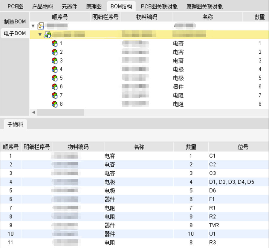
Task: Select row 11 电阻 in 子物料 table
Action: [x=134, y=243]
